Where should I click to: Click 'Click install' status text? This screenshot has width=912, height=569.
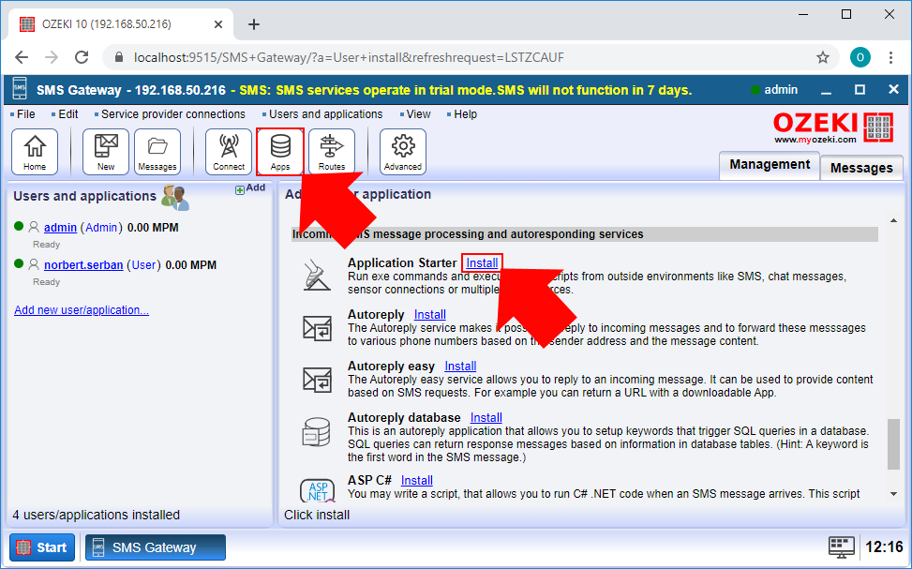coord(317,515)
